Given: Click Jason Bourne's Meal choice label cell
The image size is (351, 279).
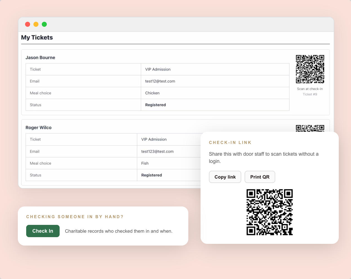Looking at the screenshot, I should coord(83,93).
